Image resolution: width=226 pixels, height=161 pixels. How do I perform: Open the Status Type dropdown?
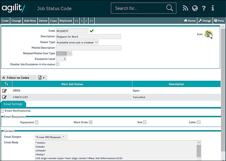click(77, 42)
